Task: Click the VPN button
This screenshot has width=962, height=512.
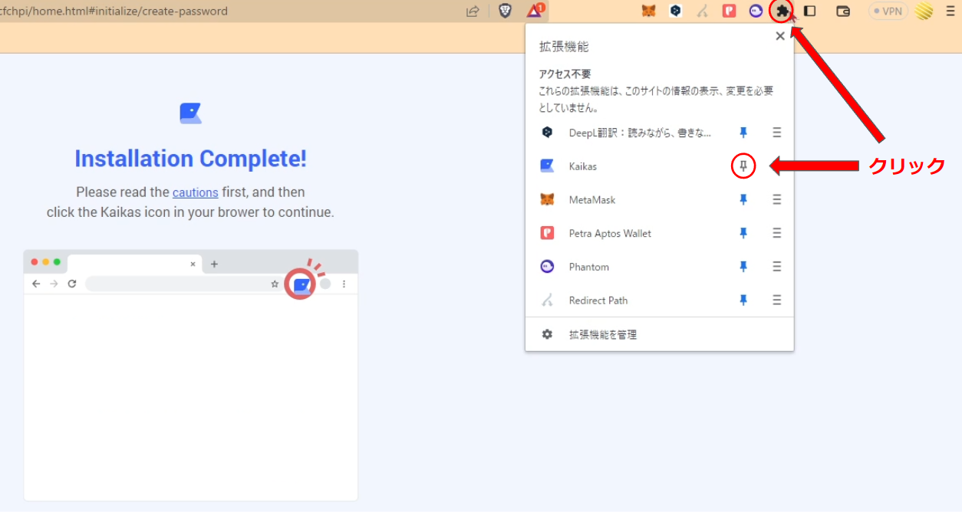Action: [x=888, y=11]
